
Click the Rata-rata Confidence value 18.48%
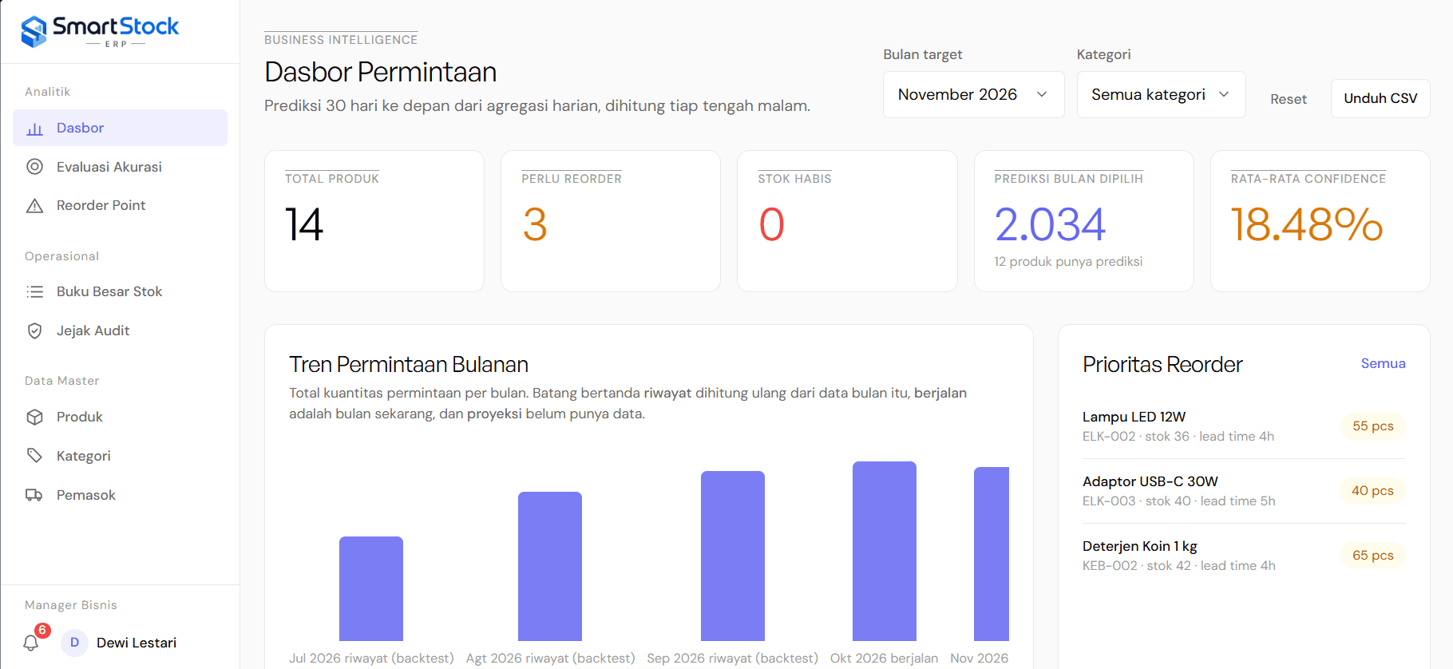pyautogui.click(x=1307, y=224)
